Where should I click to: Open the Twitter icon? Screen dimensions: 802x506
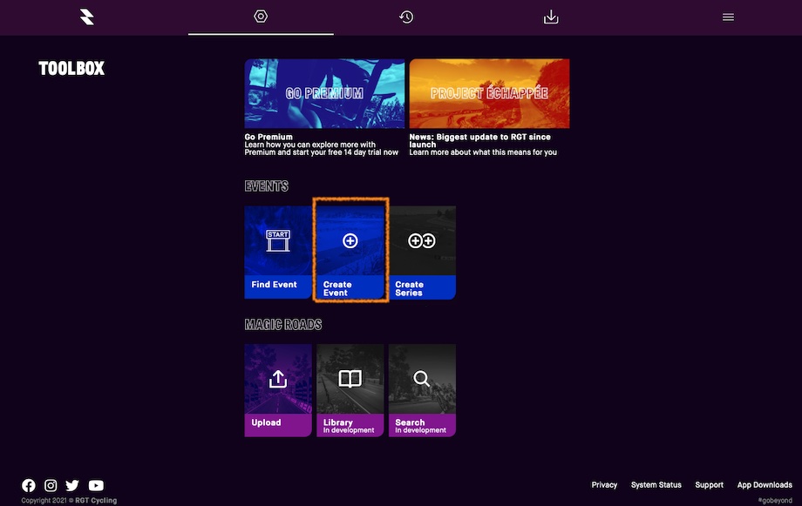pyautogui.click(x=72, y=485)
